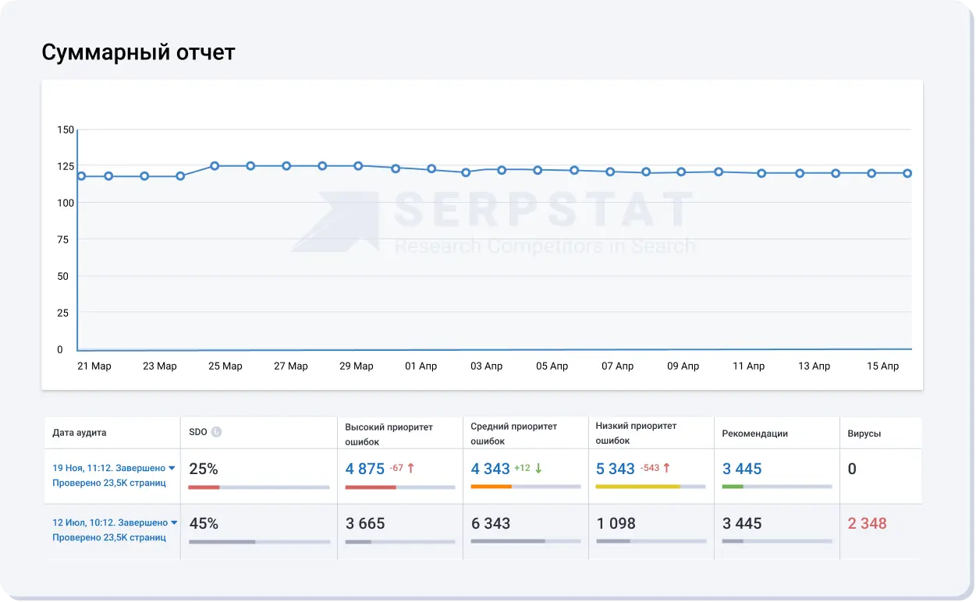
Task: Open the 12 Июл, 10:12 audit link
Action: click(x=109, y=523)
